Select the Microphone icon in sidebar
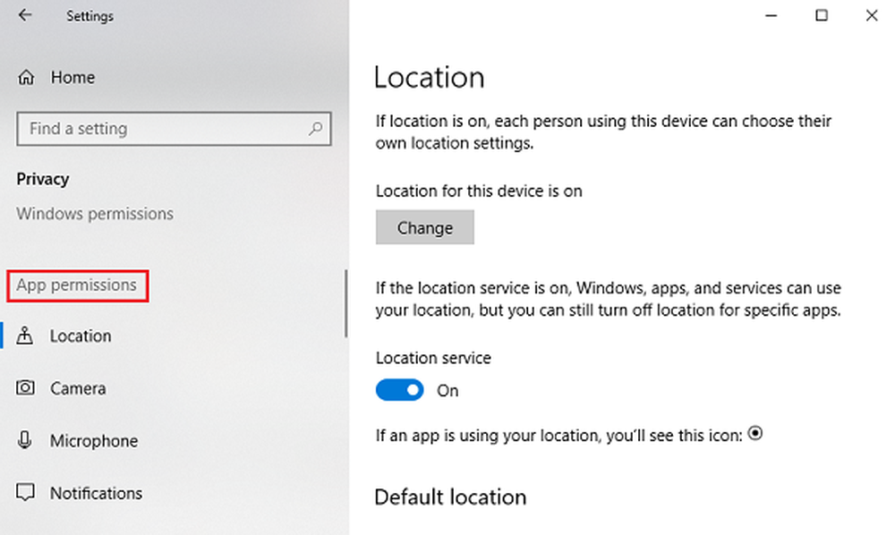 24,440
